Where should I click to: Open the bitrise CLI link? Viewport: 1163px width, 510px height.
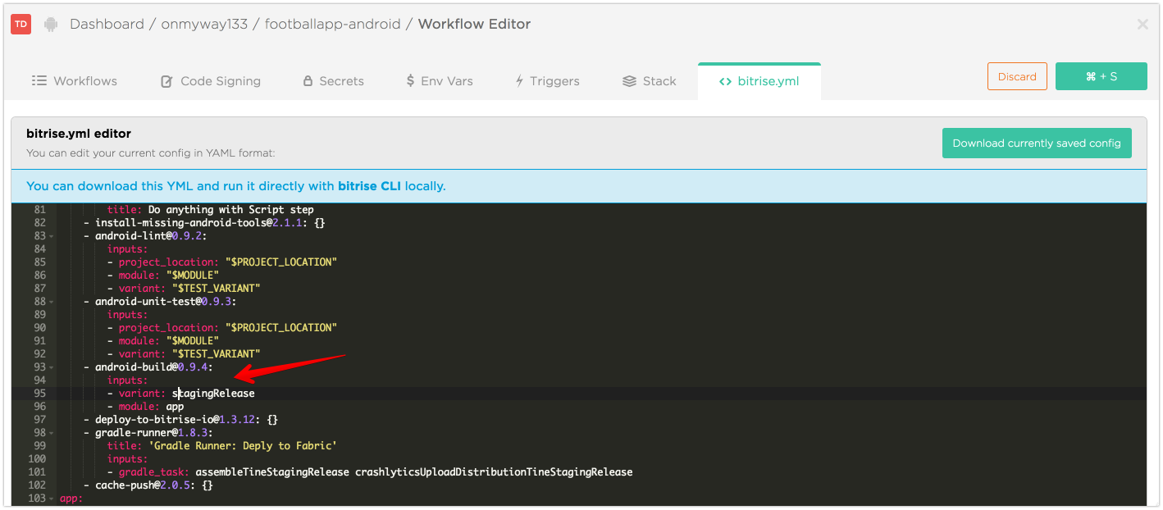coord(369,186)
